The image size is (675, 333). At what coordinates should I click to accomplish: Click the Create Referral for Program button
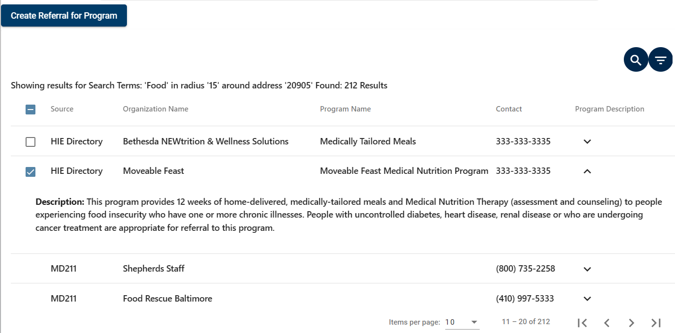63,15
